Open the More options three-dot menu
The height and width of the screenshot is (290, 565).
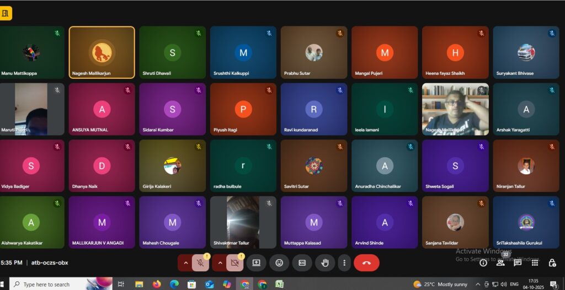coord(344,263)
